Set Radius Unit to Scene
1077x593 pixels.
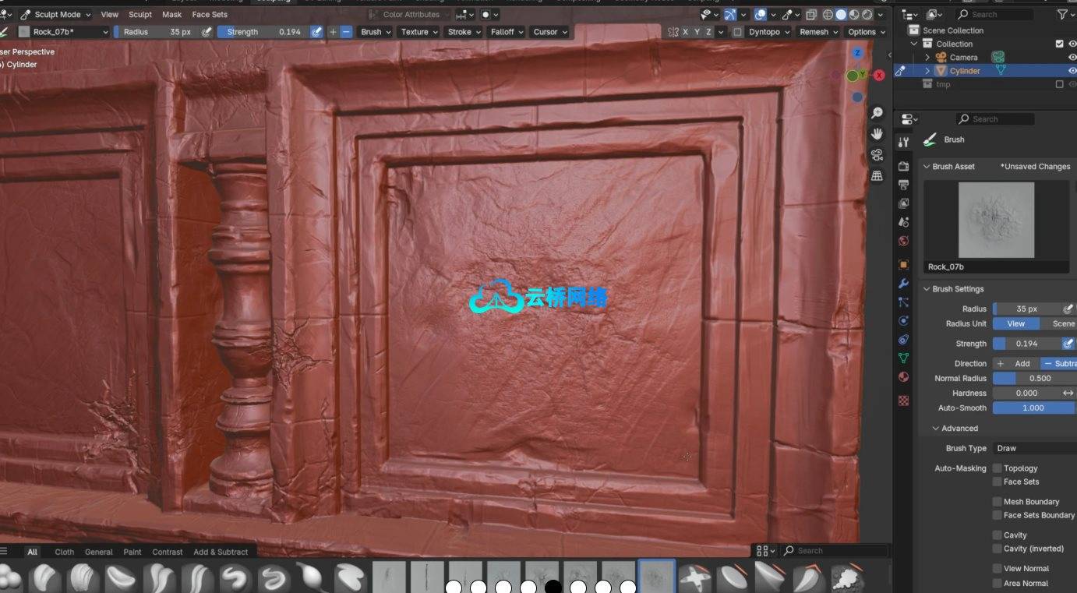click(1061, 324)
